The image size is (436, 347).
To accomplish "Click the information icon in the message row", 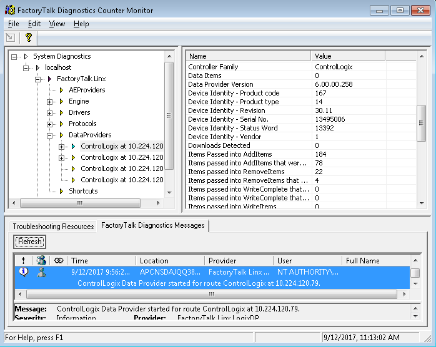I will 24,272.
